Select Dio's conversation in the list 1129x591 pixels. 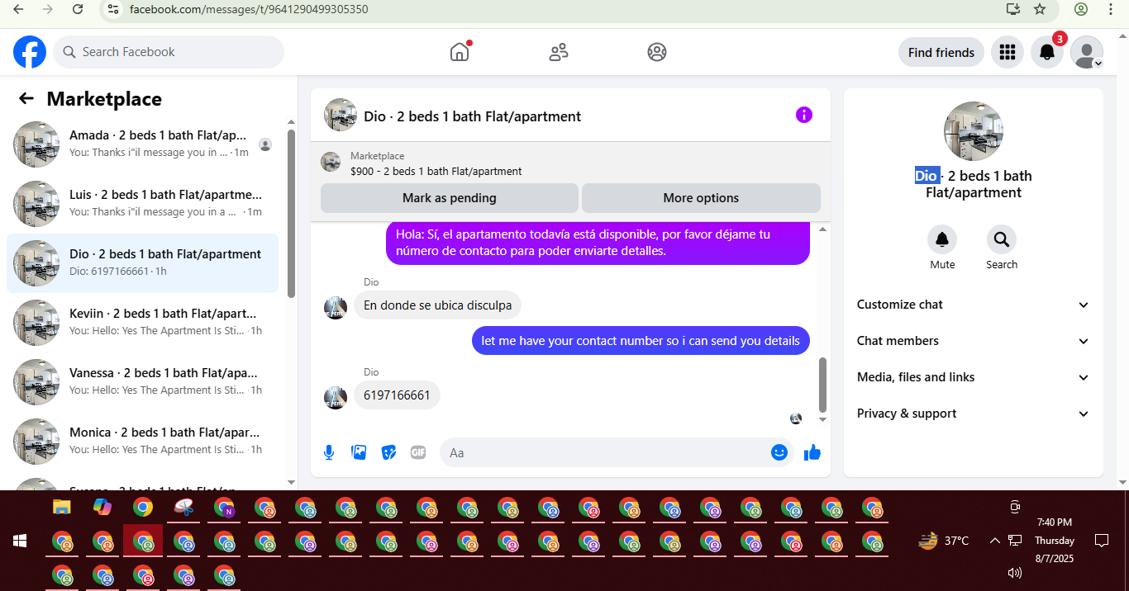(x=142, y=263)
